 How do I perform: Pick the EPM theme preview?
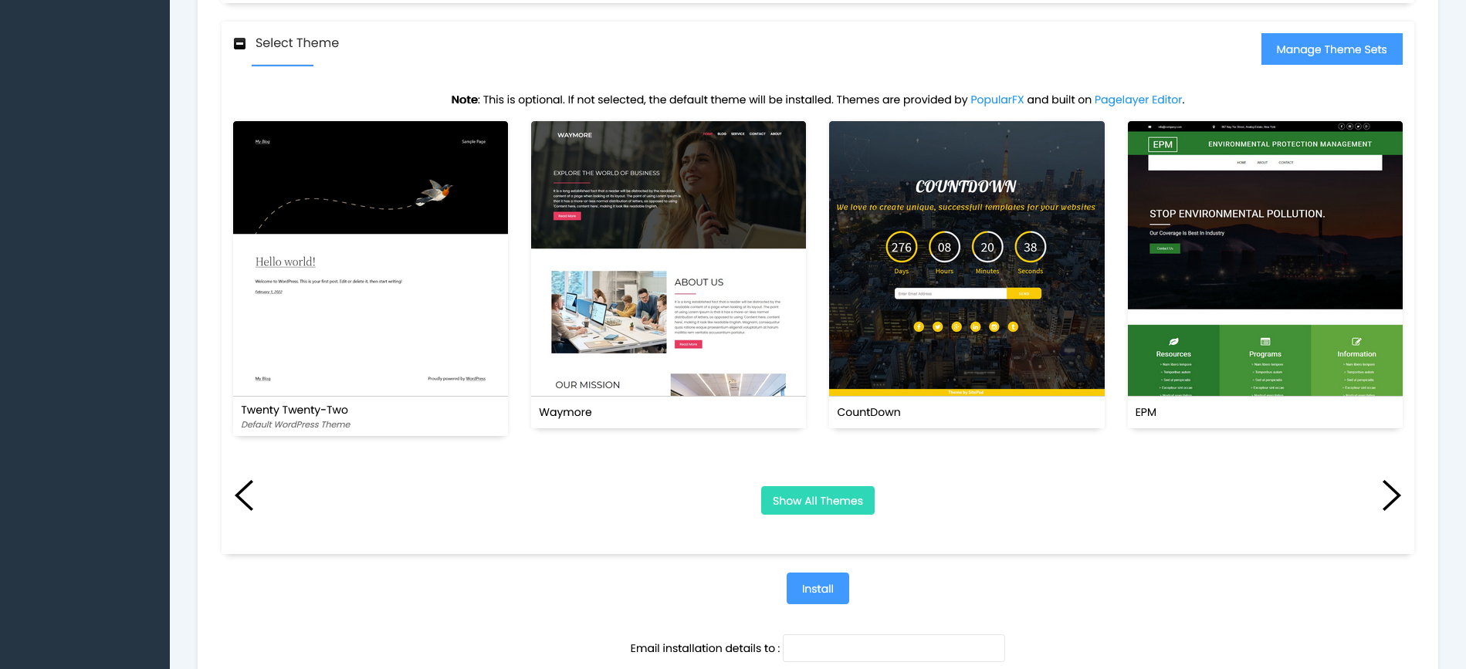(x=1265, y=258)
